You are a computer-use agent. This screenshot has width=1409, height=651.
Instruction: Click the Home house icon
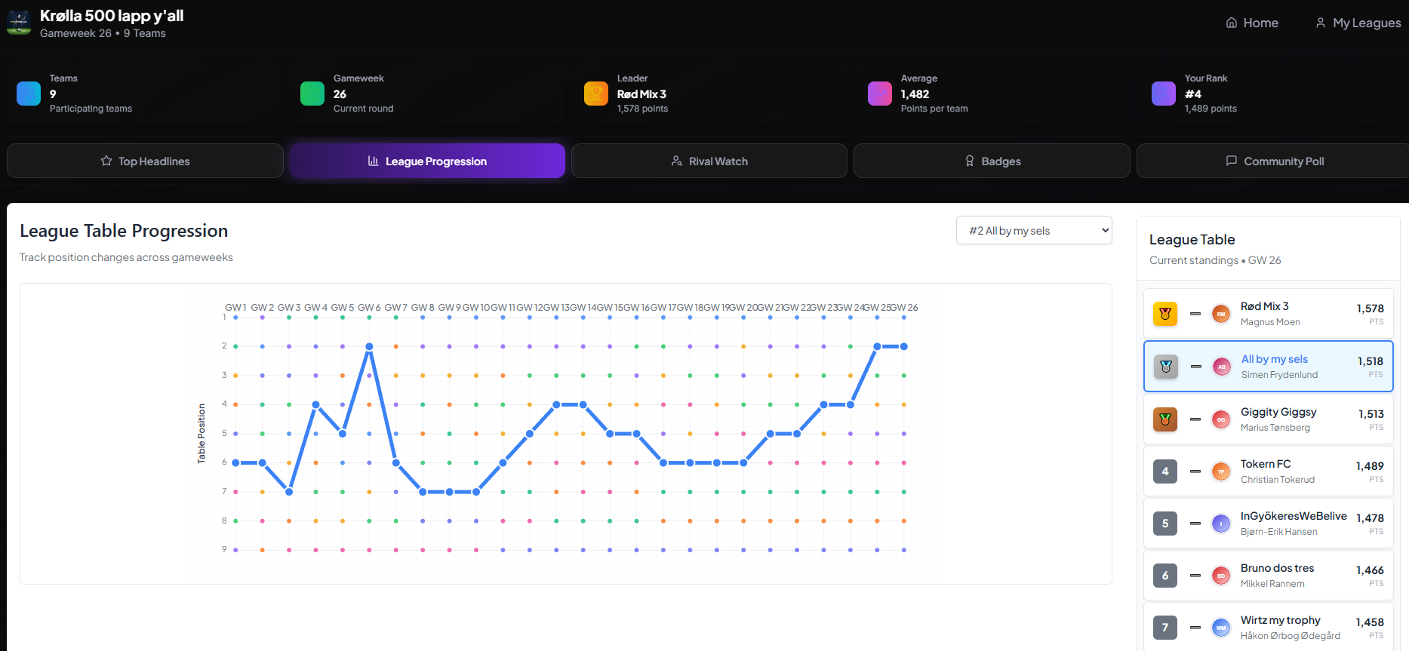tap(1232, 23)
